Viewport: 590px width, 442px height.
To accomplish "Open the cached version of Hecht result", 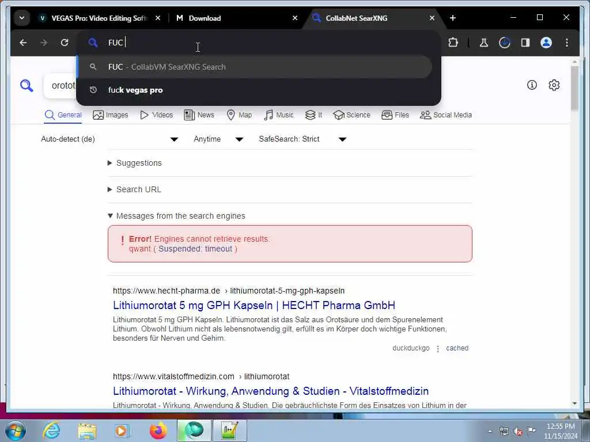I will [x=457, y=348].
